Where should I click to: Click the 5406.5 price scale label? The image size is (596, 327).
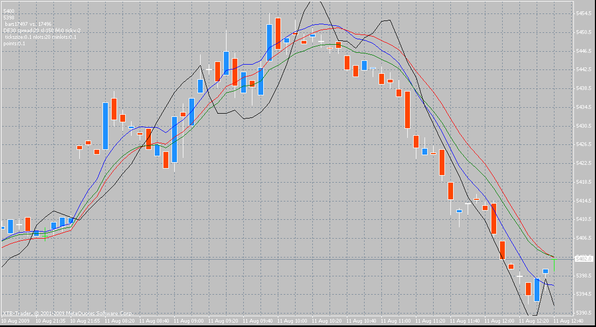tap(583, 238)
